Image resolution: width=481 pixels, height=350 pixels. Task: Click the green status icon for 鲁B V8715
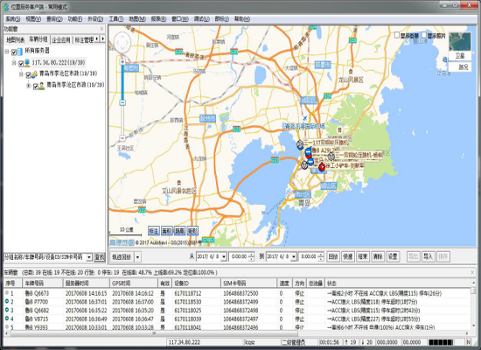pos(7,318)
